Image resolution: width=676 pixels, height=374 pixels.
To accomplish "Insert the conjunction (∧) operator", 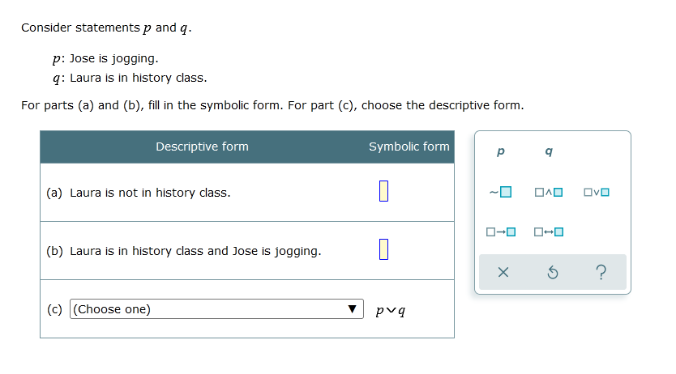I will tap(549, 193).
